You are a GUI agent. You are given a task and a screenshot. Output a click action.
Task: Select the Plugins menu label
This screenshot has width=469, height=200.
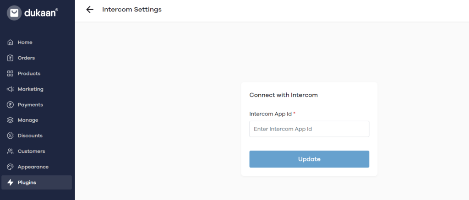(27, 182)
